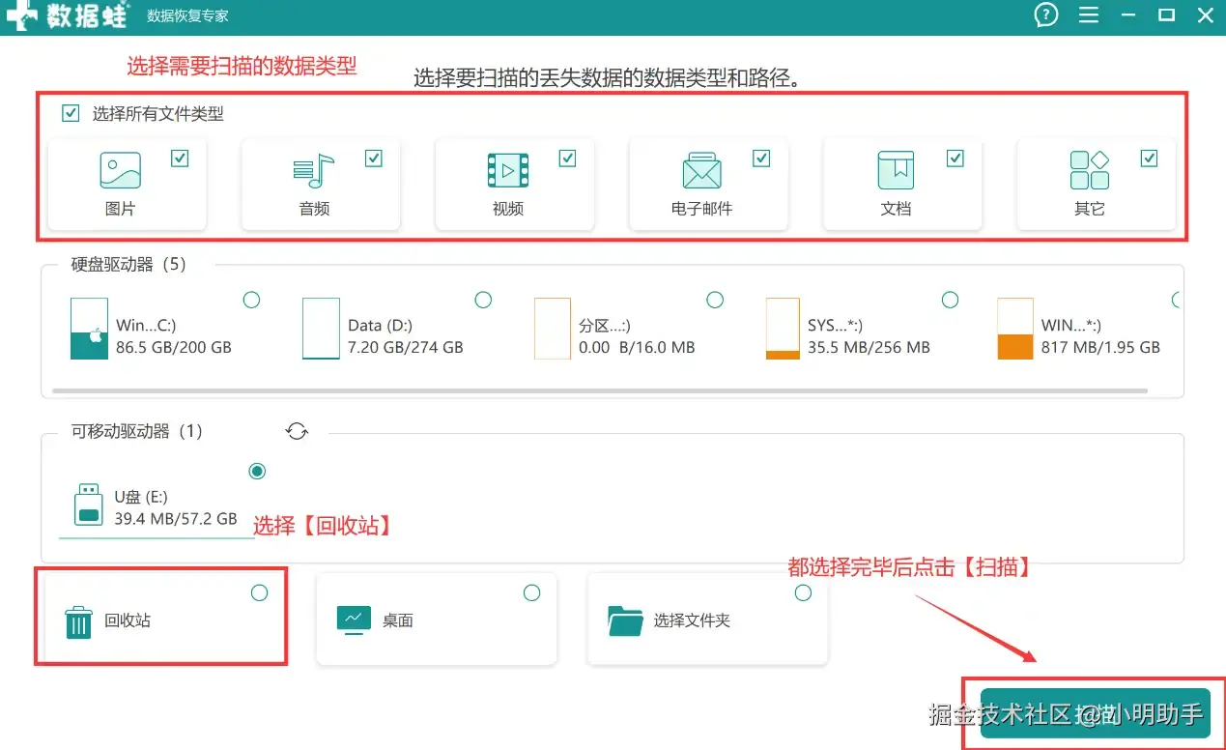Click the Data (D:) drive icon

point(321,329)
